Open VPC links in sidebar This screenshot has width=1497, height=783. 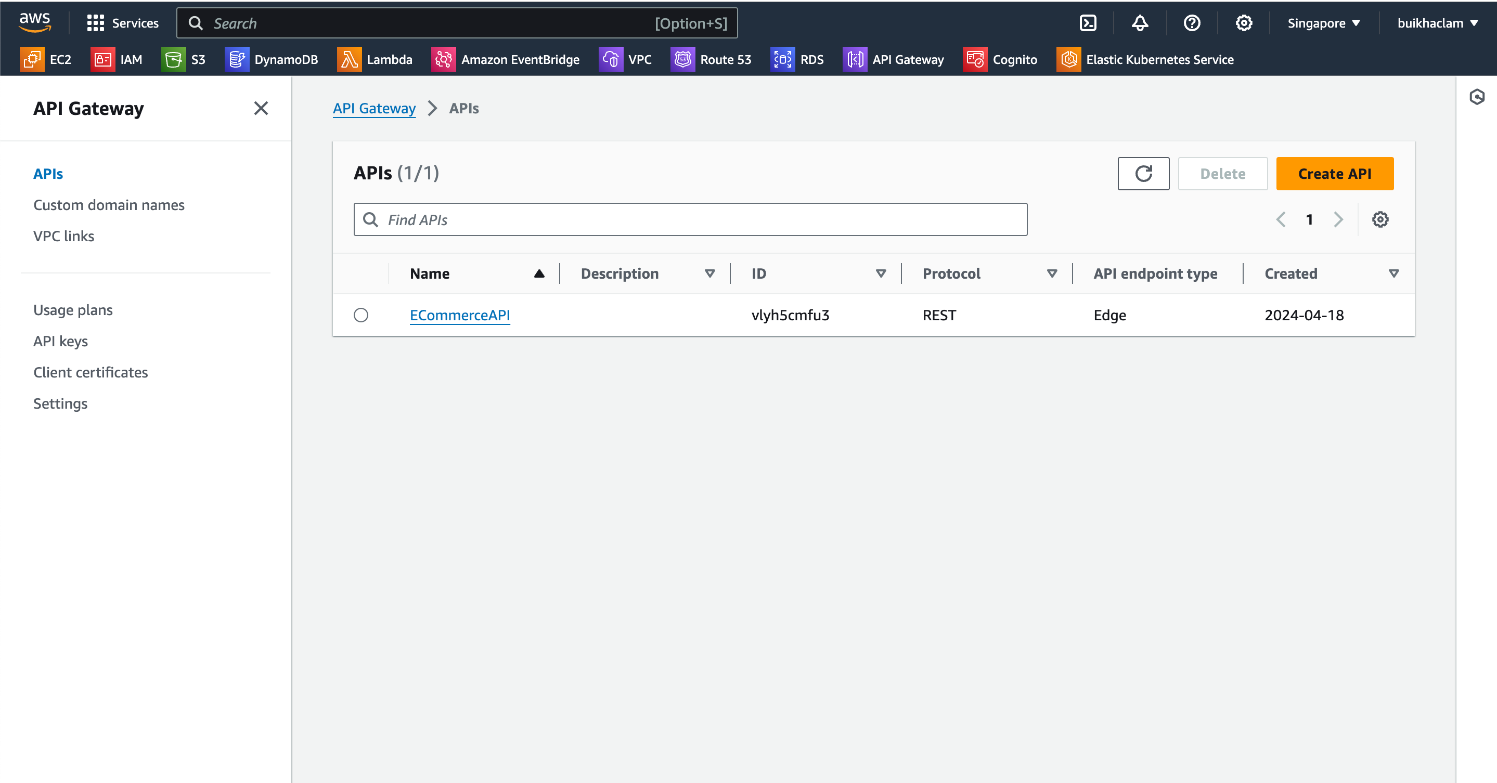click(x=64, y=237)
